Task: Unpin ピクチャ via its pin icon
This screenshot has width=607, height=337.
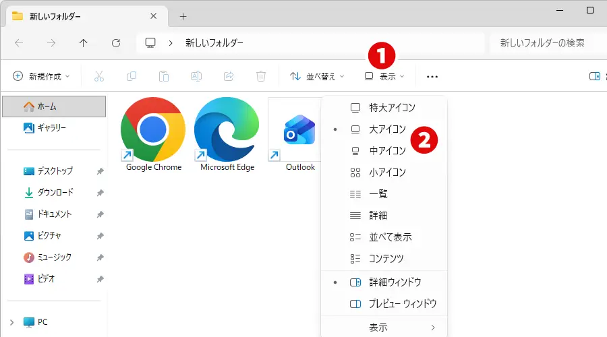Action: pos(100,236)
